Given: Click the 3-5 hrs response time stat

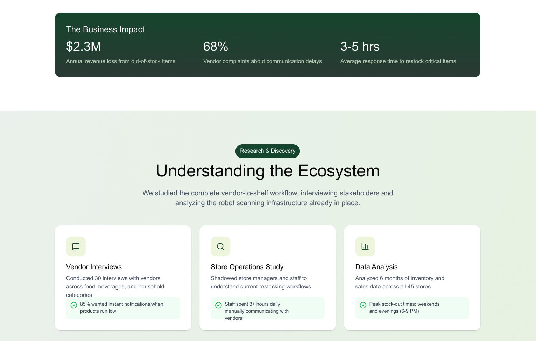Looking at the screenshot, I should coord(360,47).
